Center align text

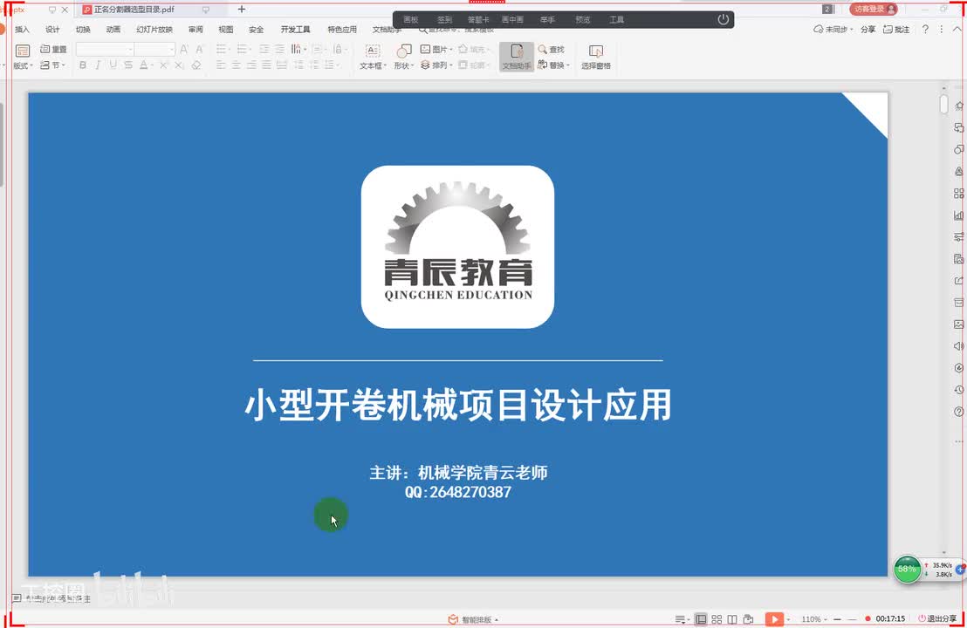click(x=237, y=65)
